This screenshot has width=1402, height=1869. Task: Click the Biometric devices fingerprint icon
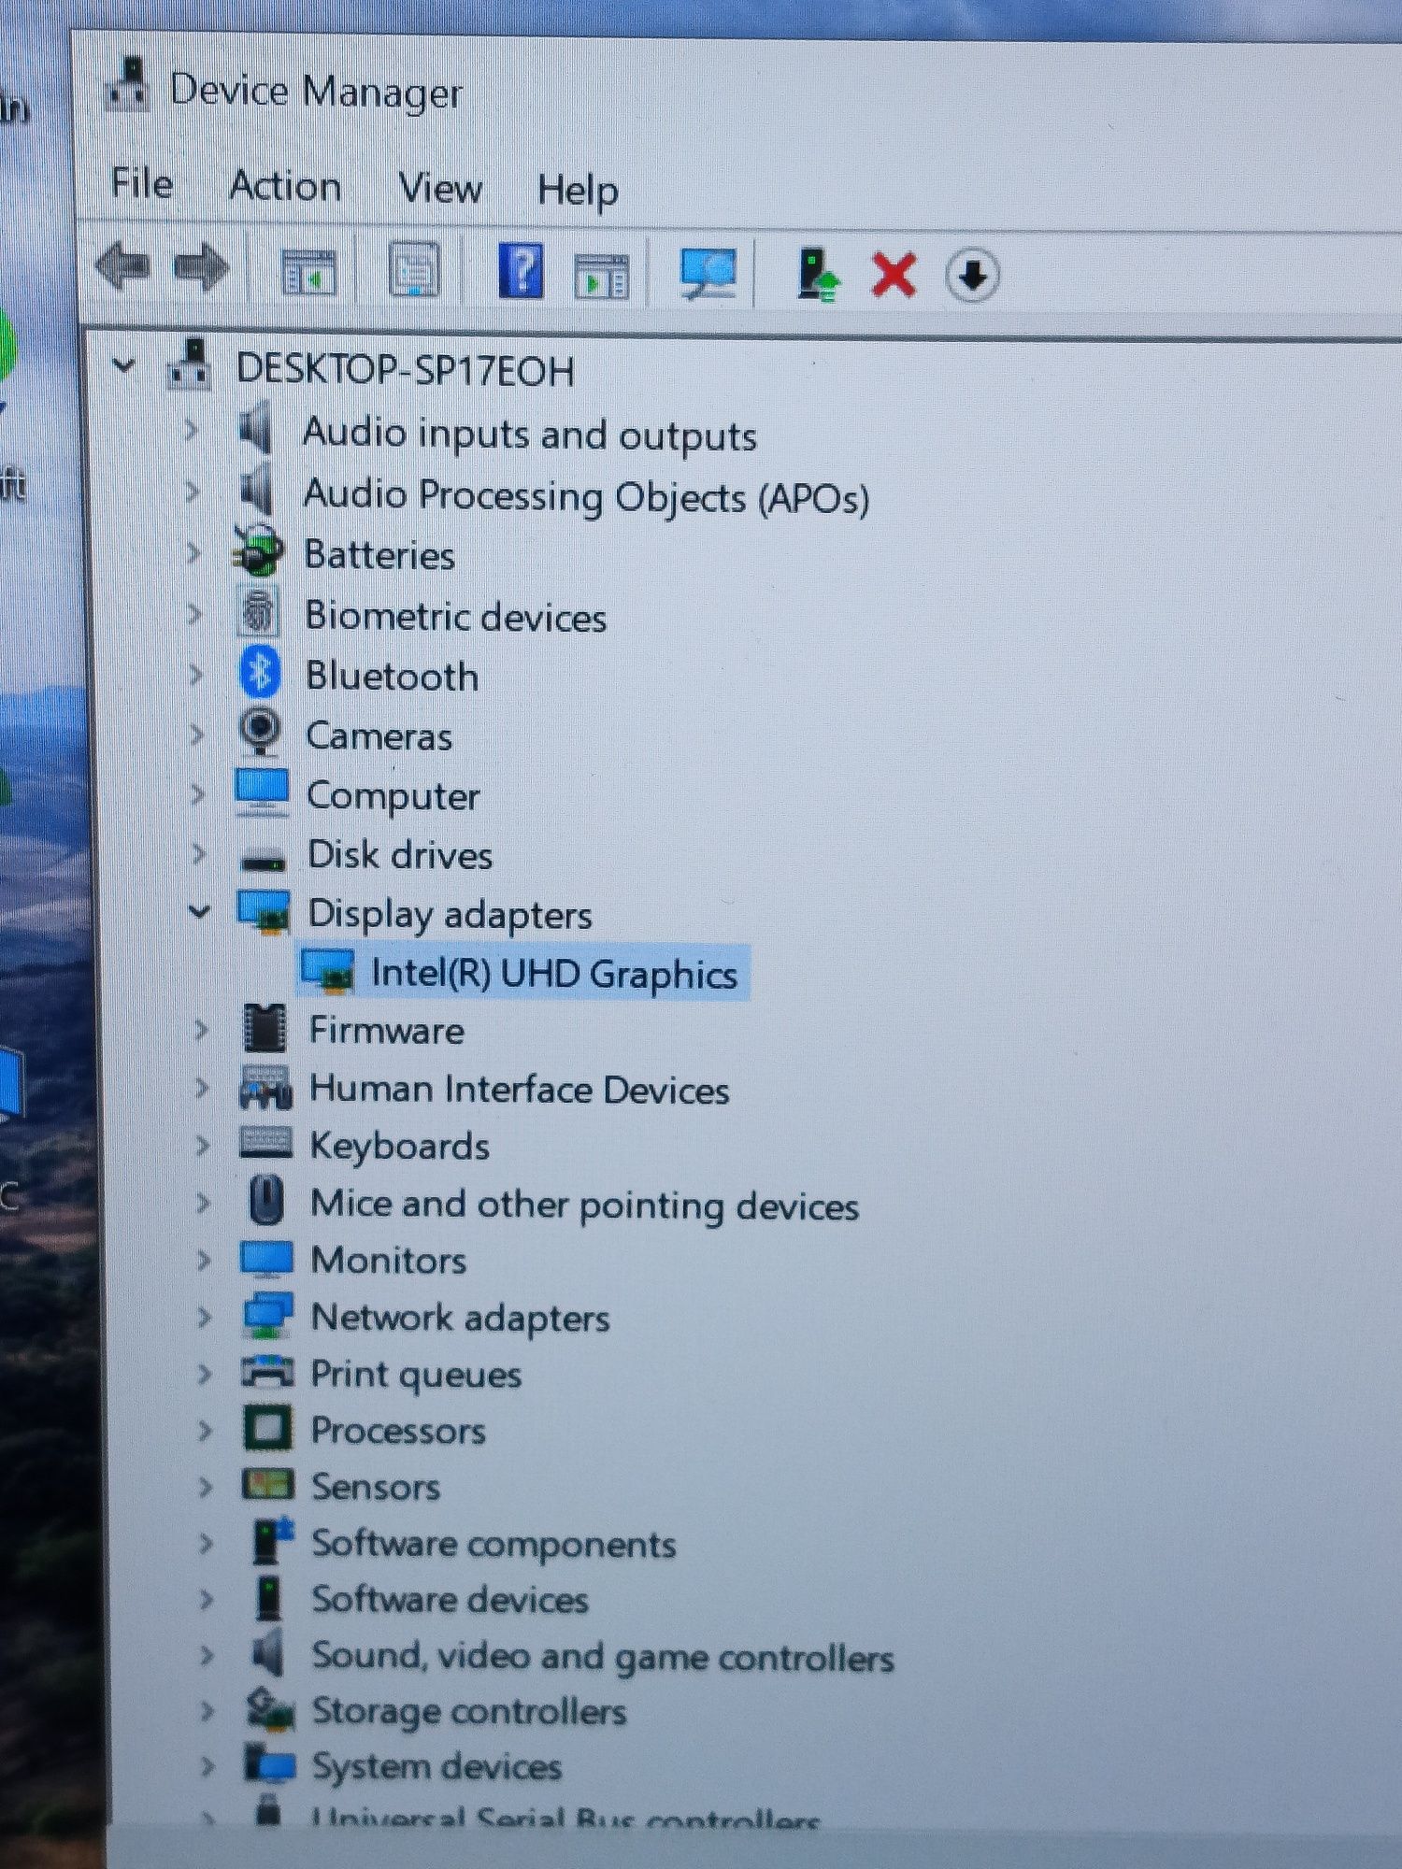[259, 613]
